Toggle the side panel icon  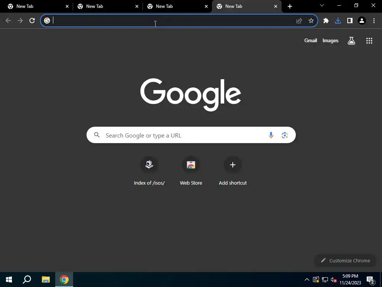(x=350, y=21)
